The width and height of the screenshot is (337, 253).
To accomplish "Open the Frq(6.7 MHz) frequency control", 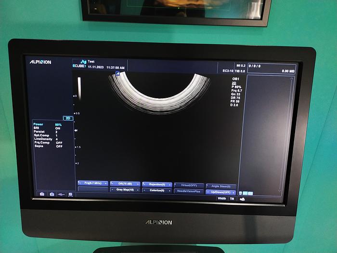I will [x=93, y=184].
